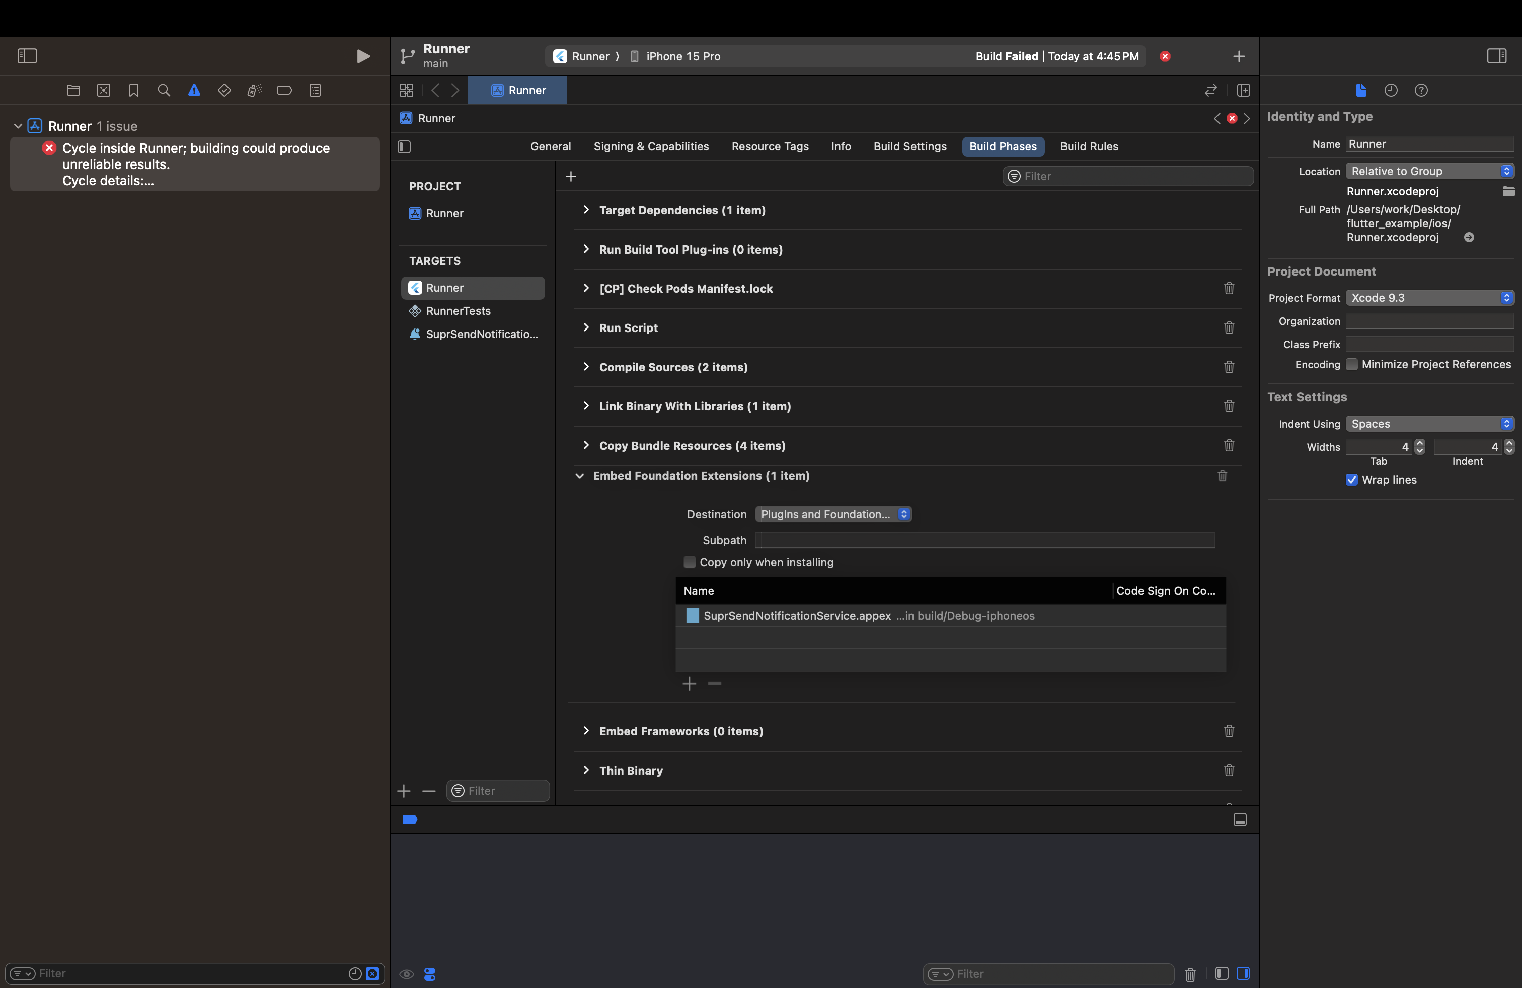The height and width of the screenshot is (988, 1522).
Task: Switch to Build Rules tab
Action: pos(1089,147)
